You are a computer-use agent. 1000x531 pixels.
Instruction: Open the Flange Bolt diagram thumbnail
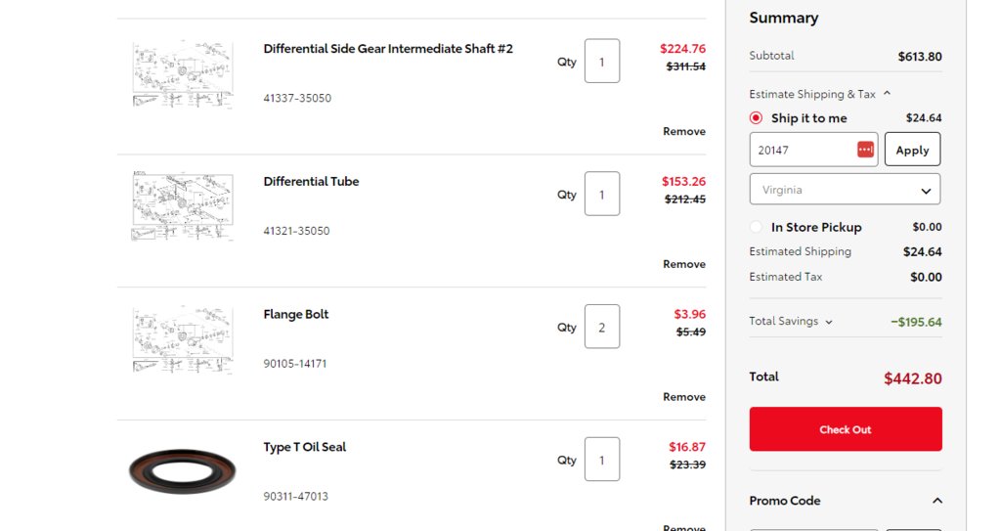point(183,339)
